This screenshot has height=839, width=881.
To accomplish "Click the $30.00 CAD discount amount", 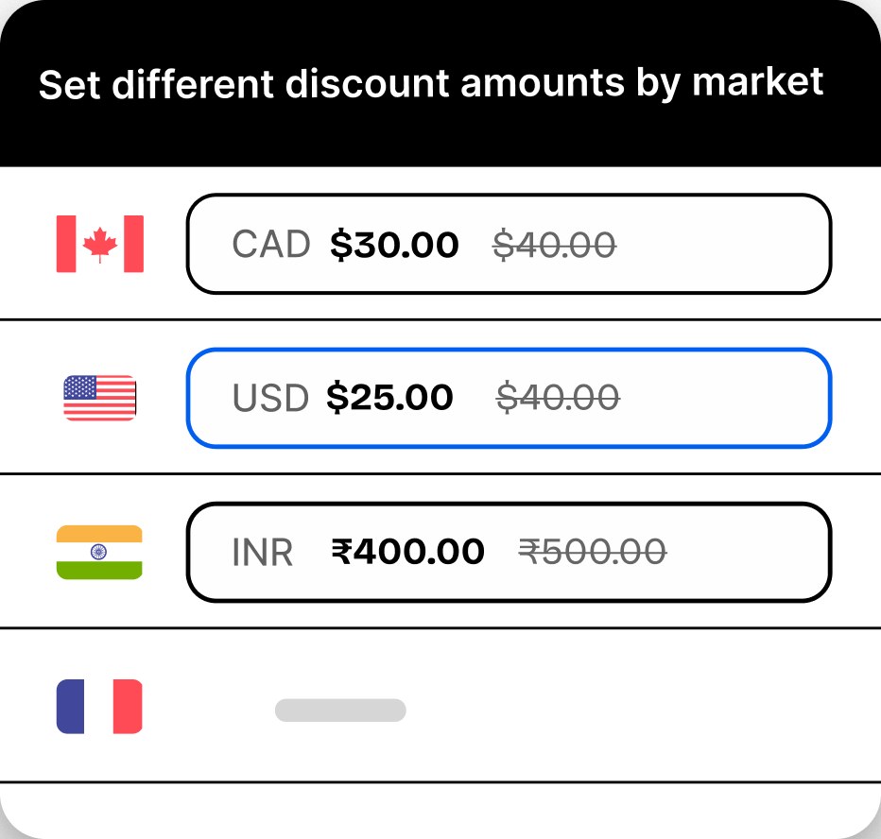I will pos(394,244).
